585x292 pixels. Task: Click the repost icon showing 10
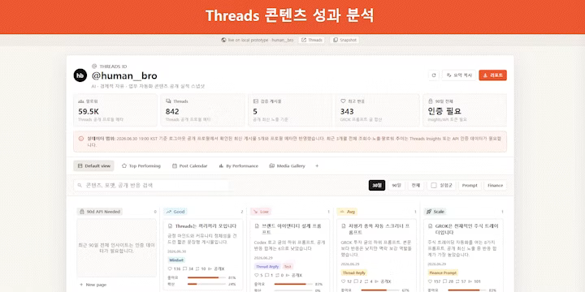[198, 268]
